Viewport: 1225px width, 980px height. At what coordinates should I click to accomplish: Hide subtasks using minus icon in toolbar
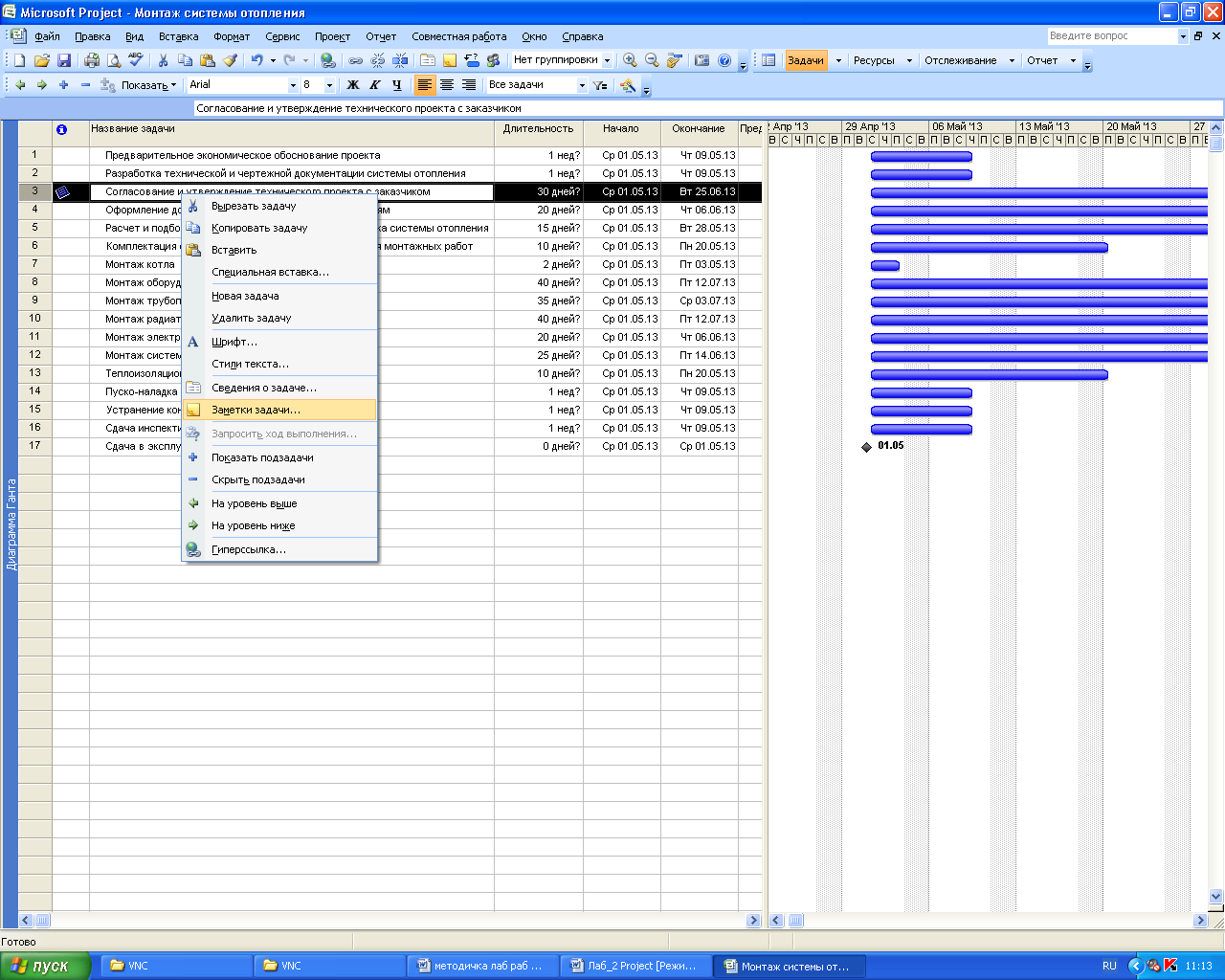[x=86, y=85]
